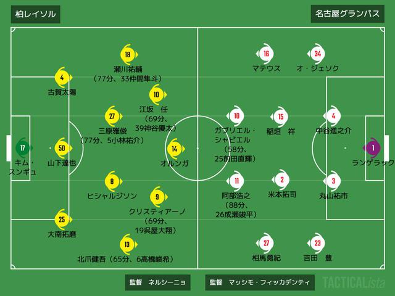Select Kashiwa goalkeeper number 17 marker
Screen dimensions: 395x296
click(23, 148)
